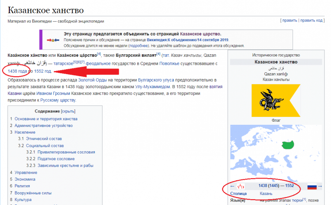Click the left arrow predecessor link
The width and height of the screenshot is (331, 205).
pyautogui.click(x=232, y=186)
